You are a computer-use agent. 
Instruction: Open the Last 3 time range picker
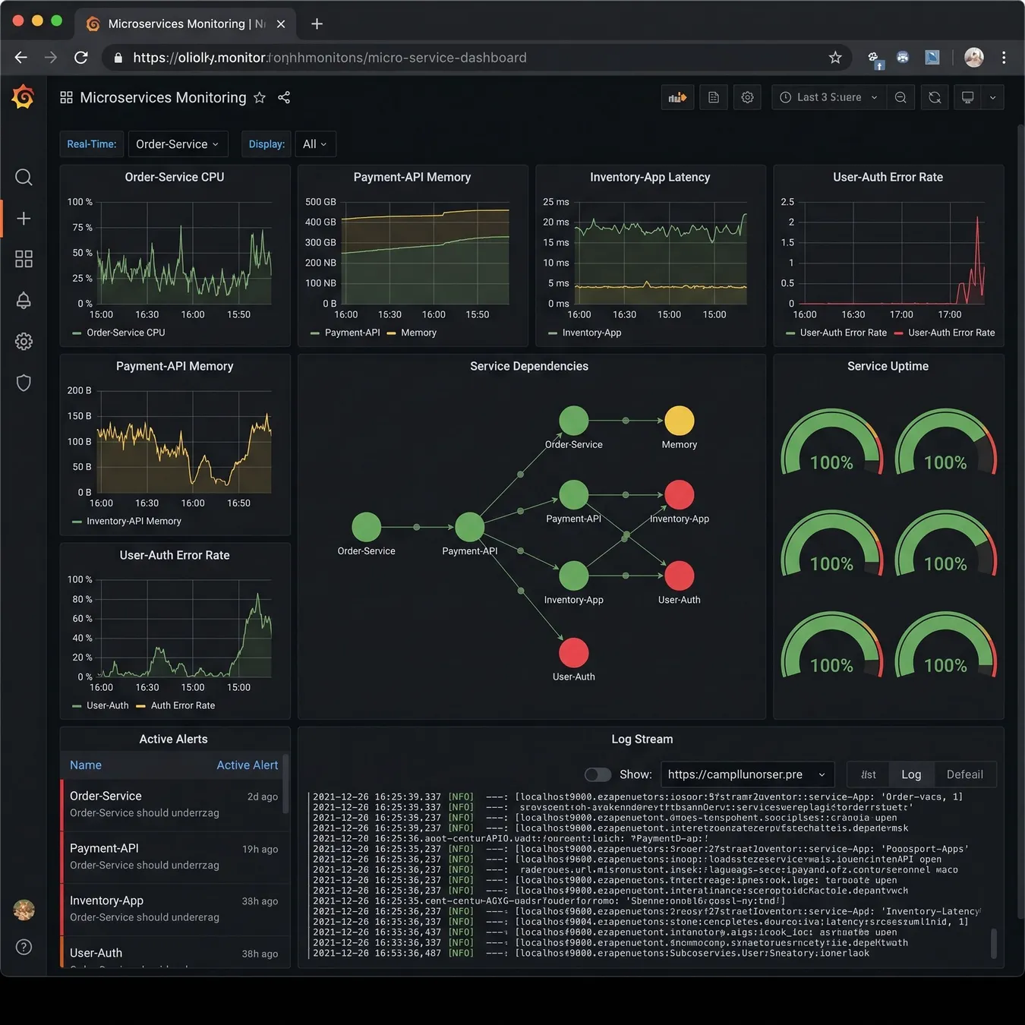point(829,97)
